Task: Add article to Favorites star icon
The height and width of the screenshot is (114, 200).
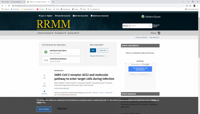Action: 44,91
